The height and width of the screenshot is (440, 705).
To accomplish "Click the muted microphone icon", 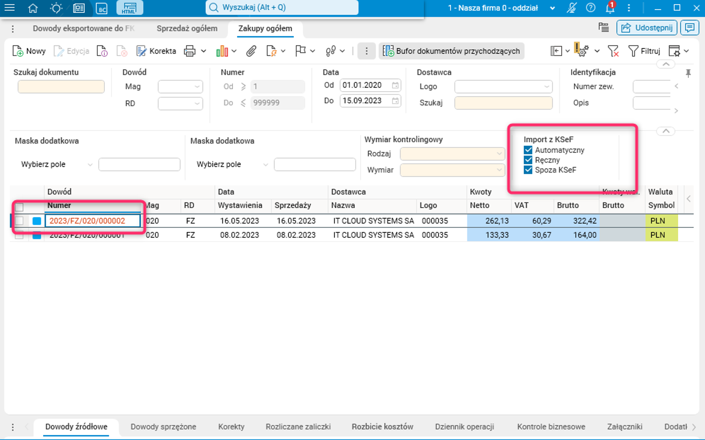I will 572,8.
